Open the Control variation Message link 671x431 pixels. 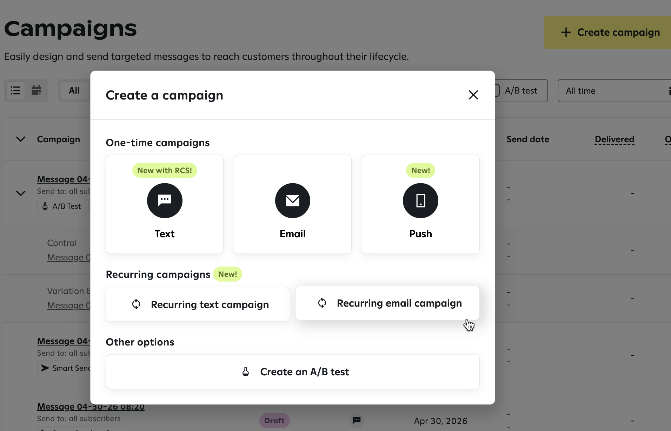click(69, 257)
